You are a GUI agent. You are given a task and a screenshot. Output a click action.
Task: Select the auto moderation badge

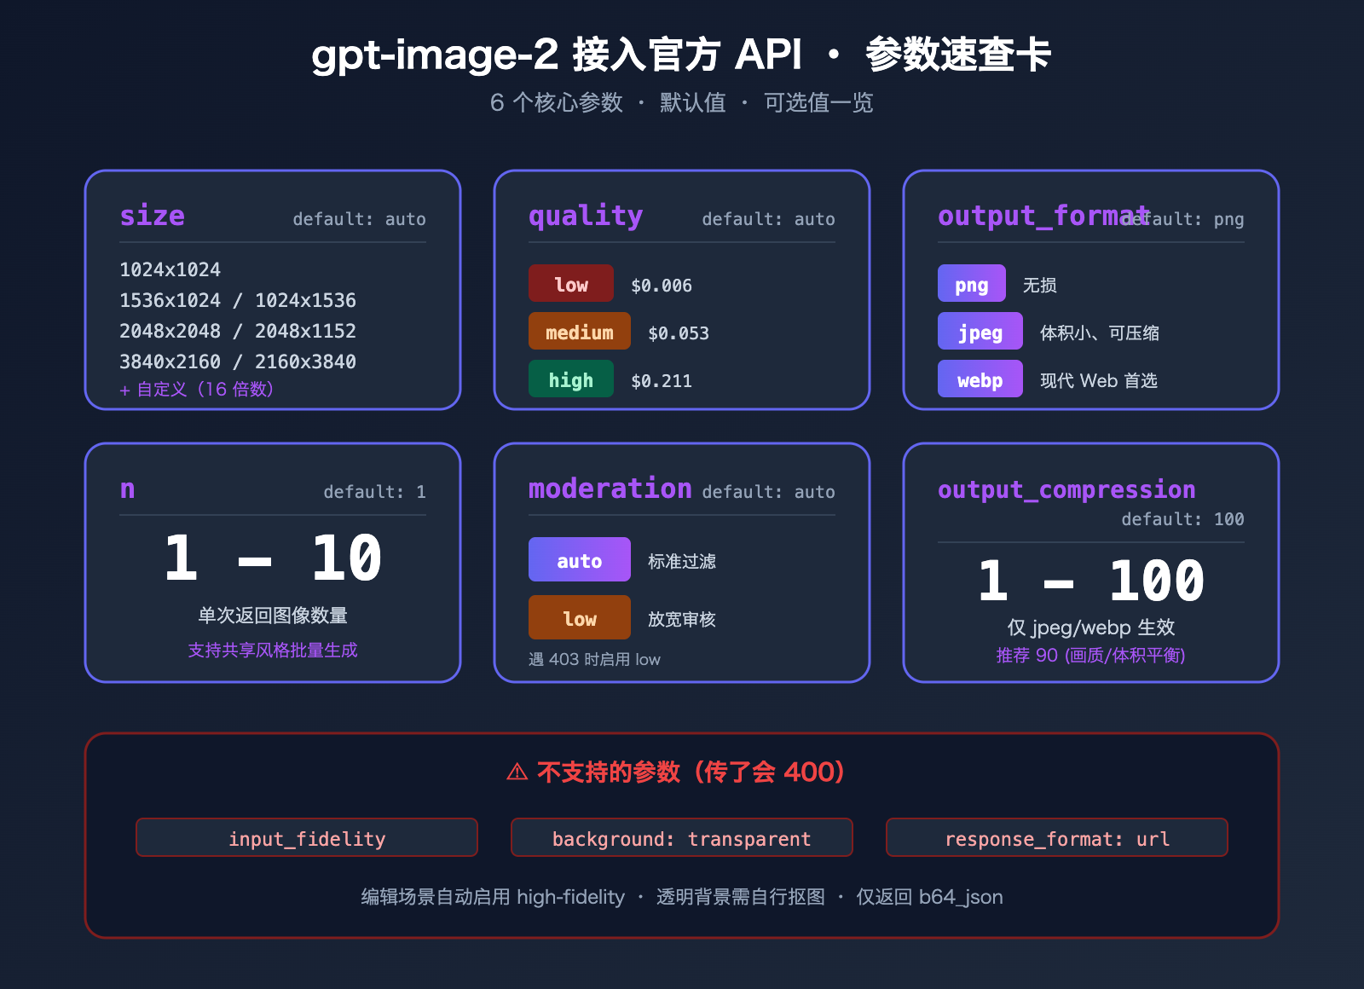(579, 560)
